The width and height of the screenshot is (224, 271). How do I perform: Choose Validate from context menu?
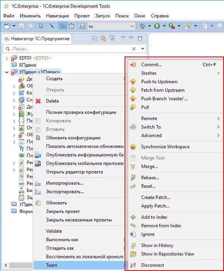coord(79,231)
